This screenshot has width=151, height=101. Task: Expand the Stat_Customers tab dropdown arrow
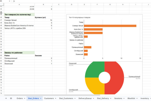click(75, 98)
